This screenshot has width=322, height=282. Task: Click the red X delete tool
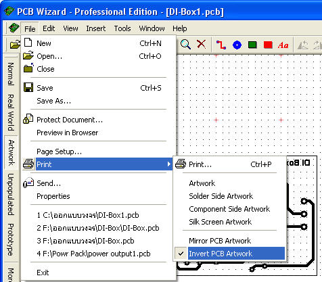[202, 44]
